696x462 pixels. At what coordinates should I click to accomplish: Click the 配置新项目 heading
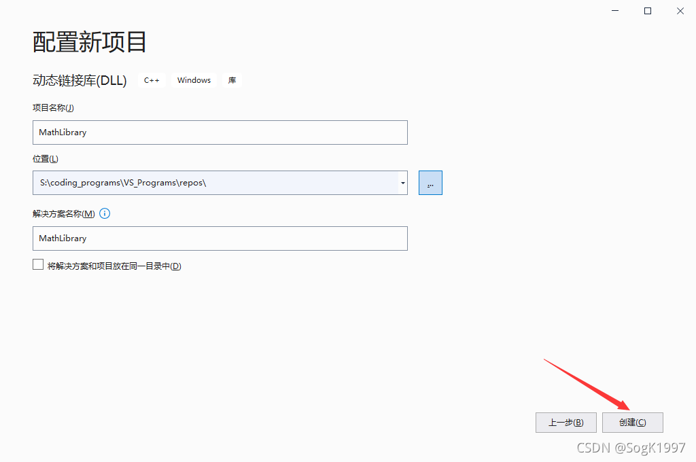tap(90, 42)
